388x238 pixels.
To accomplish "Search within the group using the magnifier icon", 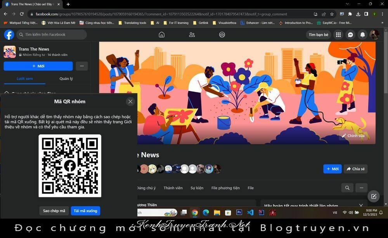I will click(x=347, y=188).
